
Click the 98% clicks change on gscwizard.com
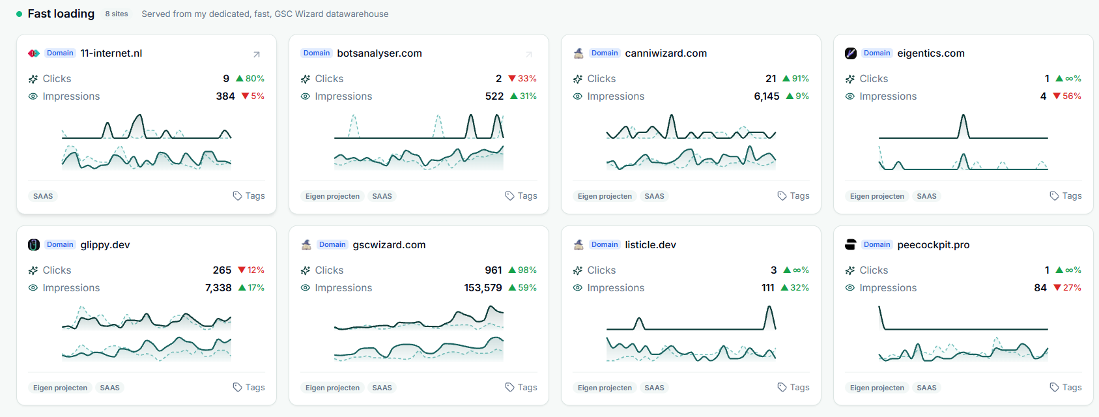[x=522, y=270]
